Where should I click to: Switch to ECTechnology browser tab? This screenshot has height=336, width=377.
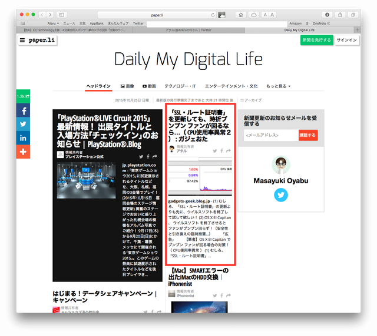74,30
